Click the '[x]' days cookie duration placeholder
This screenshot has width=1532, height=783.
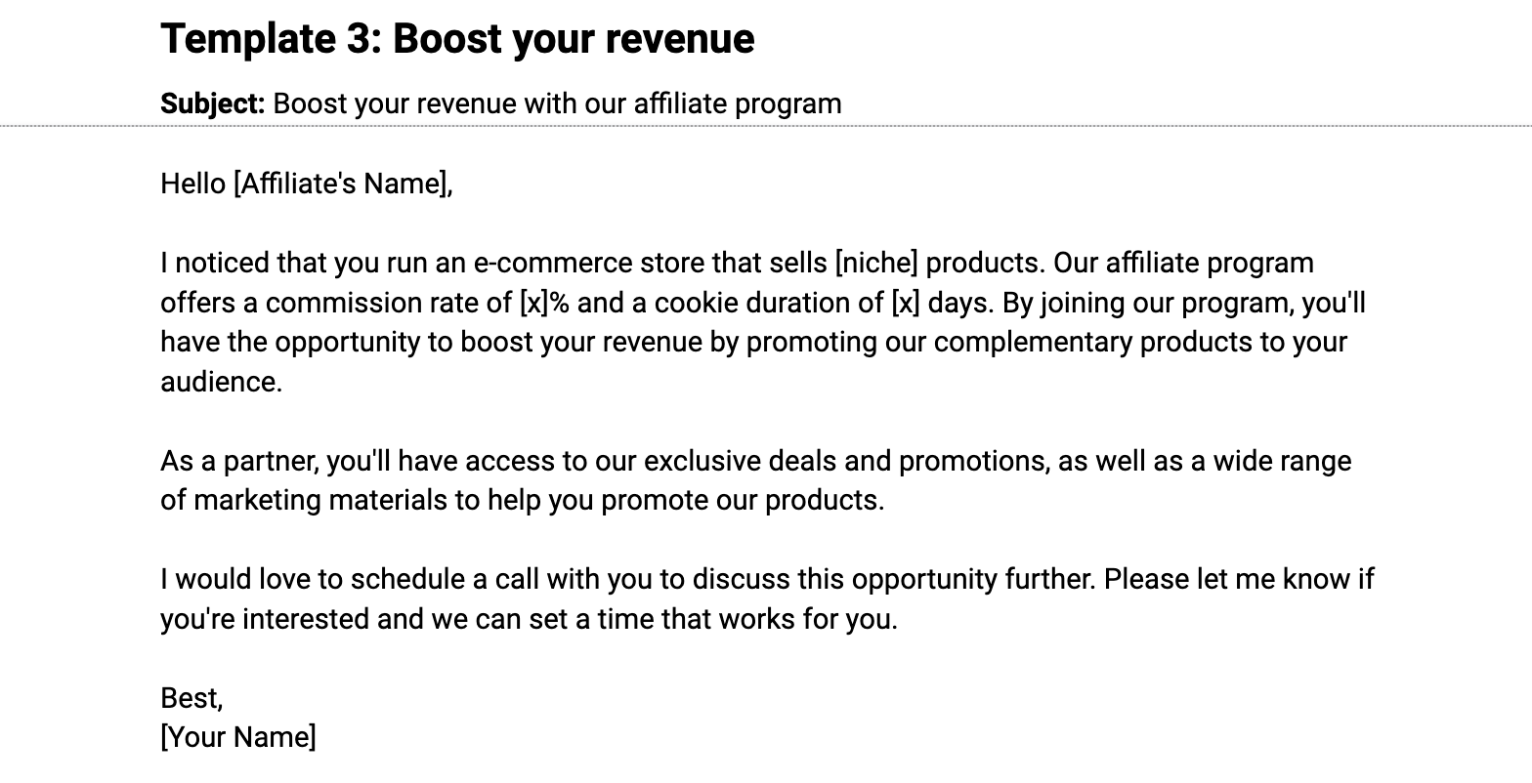coord(906,303)
